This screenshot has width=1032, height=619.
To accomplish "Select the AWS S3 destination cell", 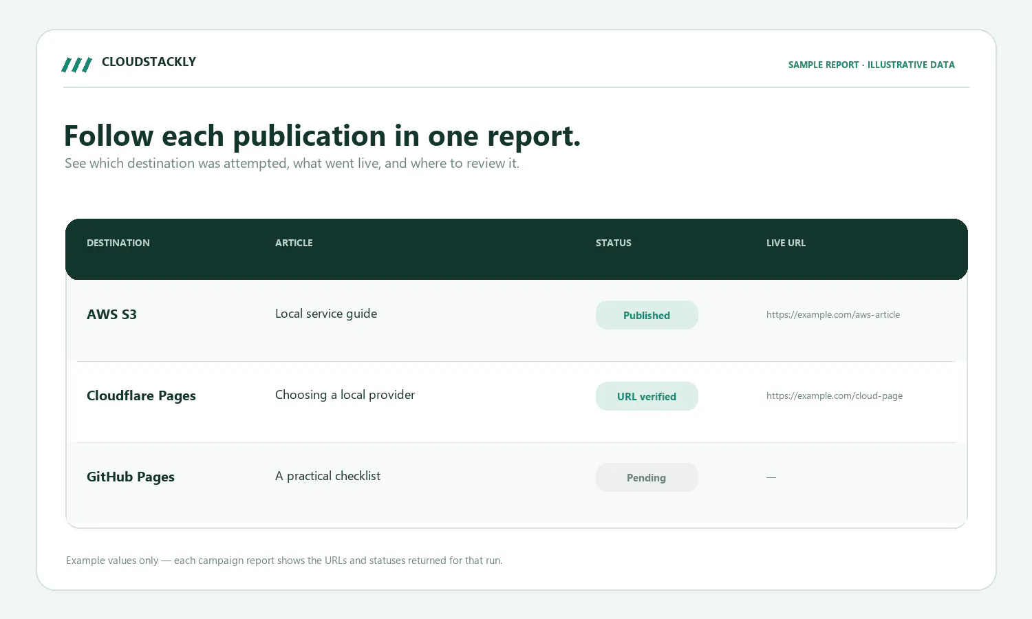I will point(111,314).
